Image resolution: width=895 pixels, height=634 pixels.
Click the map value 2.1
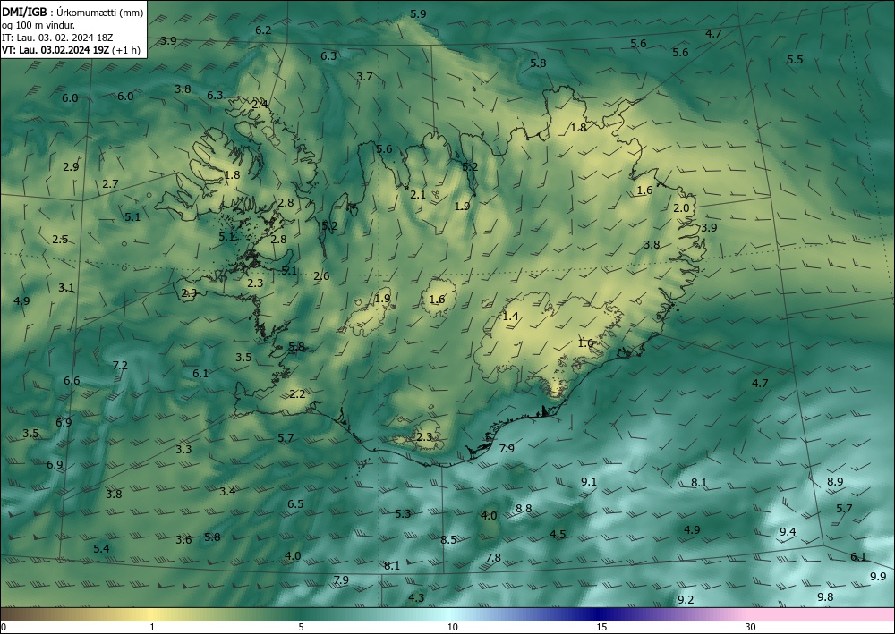(x=418, y=194)
